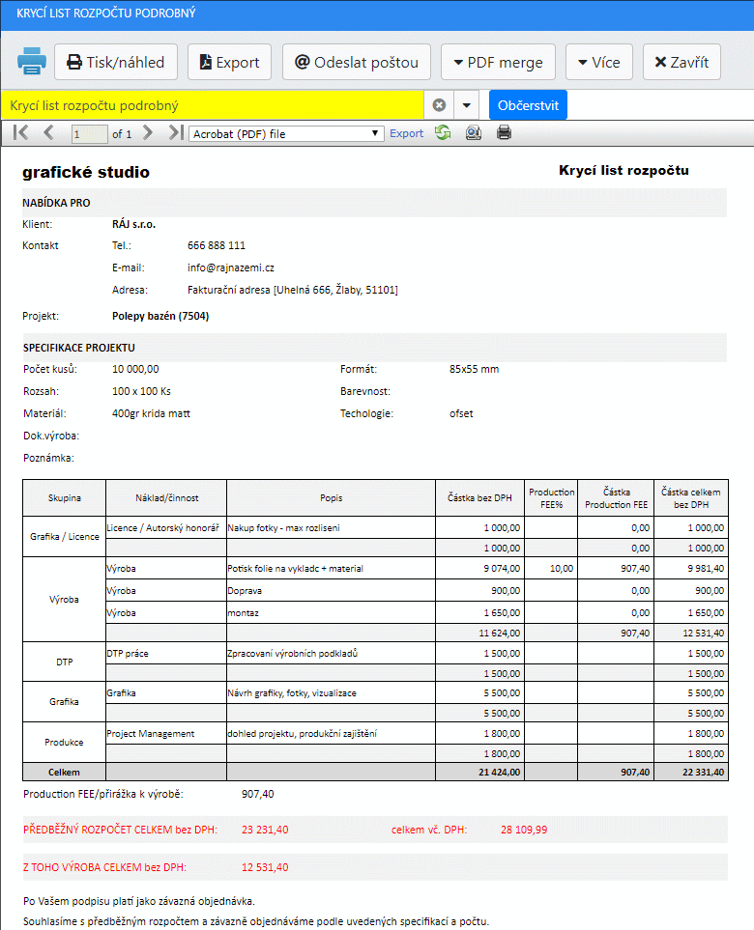Click the client name RÁJ s.r.o.
This screenshot has height=930, width=754.
coord(133,224)
